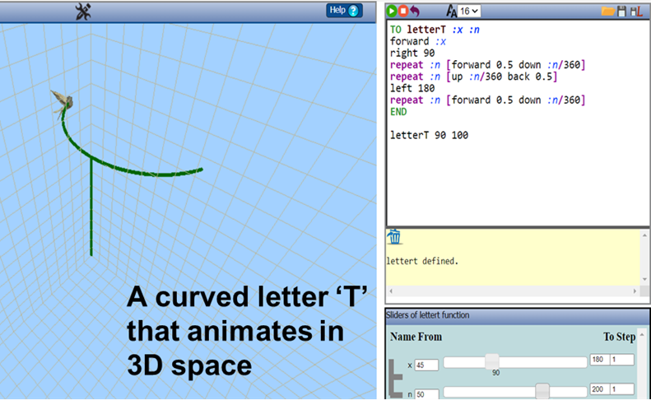Click the n slider handle
The width and height of the screenshot is (651, 400).
(542, 389)
